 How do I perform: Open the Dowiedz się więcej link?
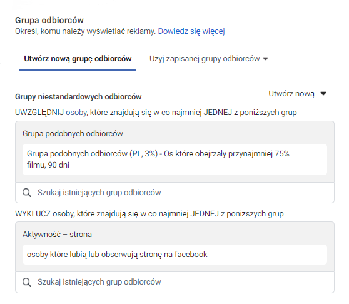[191, 31]
